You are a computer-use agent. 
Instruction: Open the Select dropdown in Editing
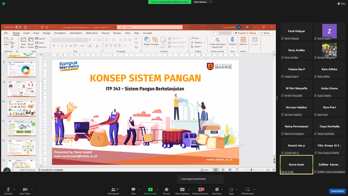coord(197,47)
